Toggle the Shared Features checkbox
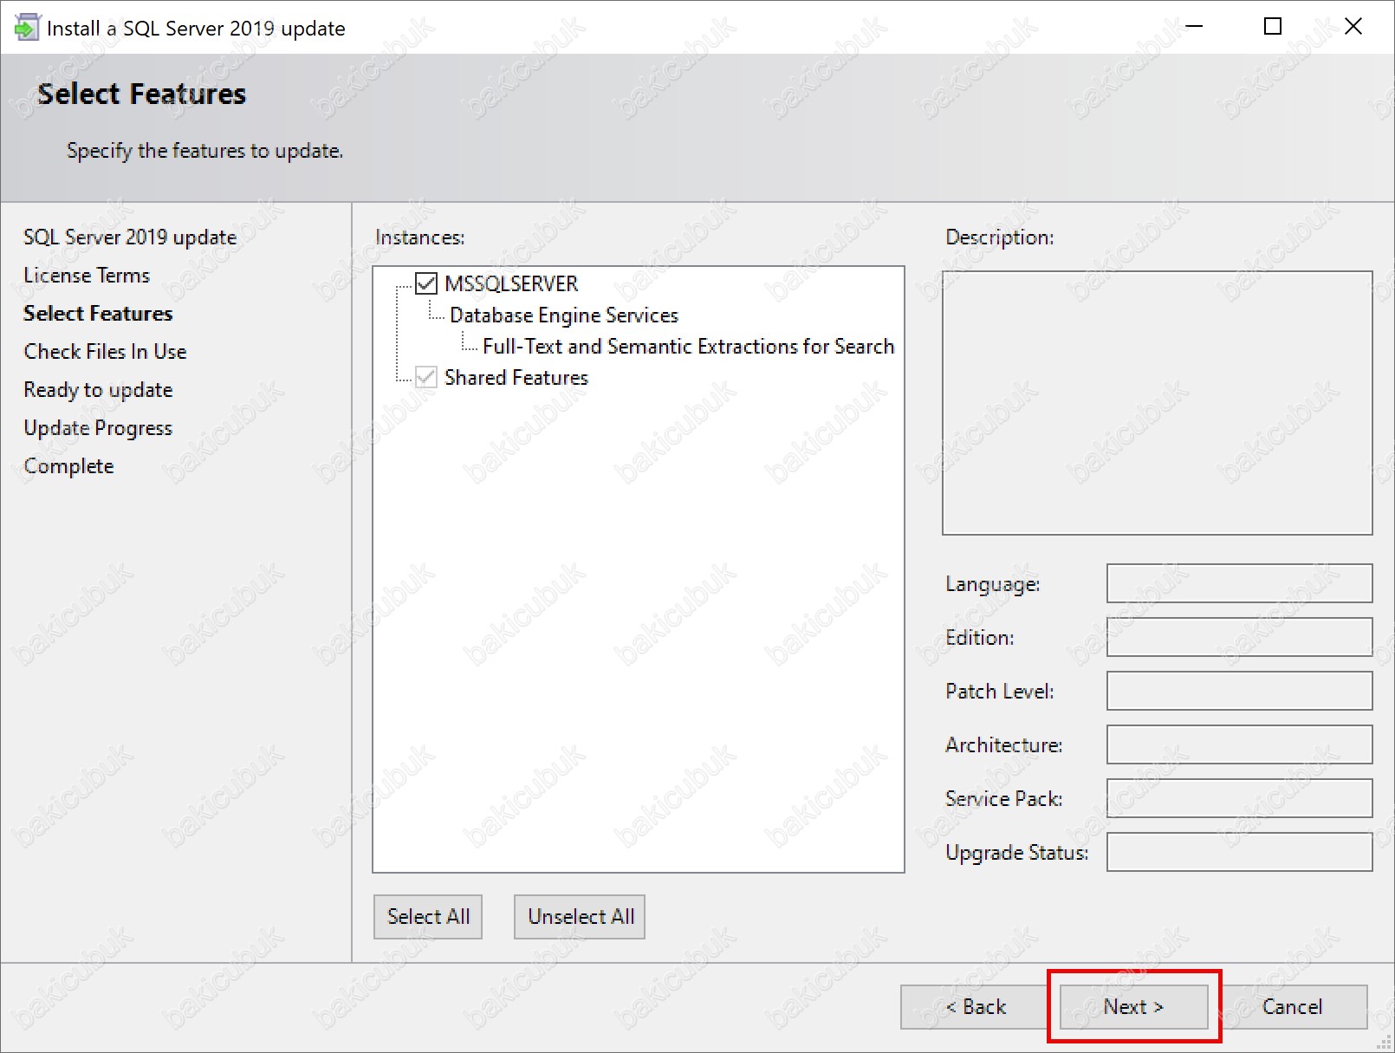This screenshot has height=1053, width=1395. tap(426, 377)
